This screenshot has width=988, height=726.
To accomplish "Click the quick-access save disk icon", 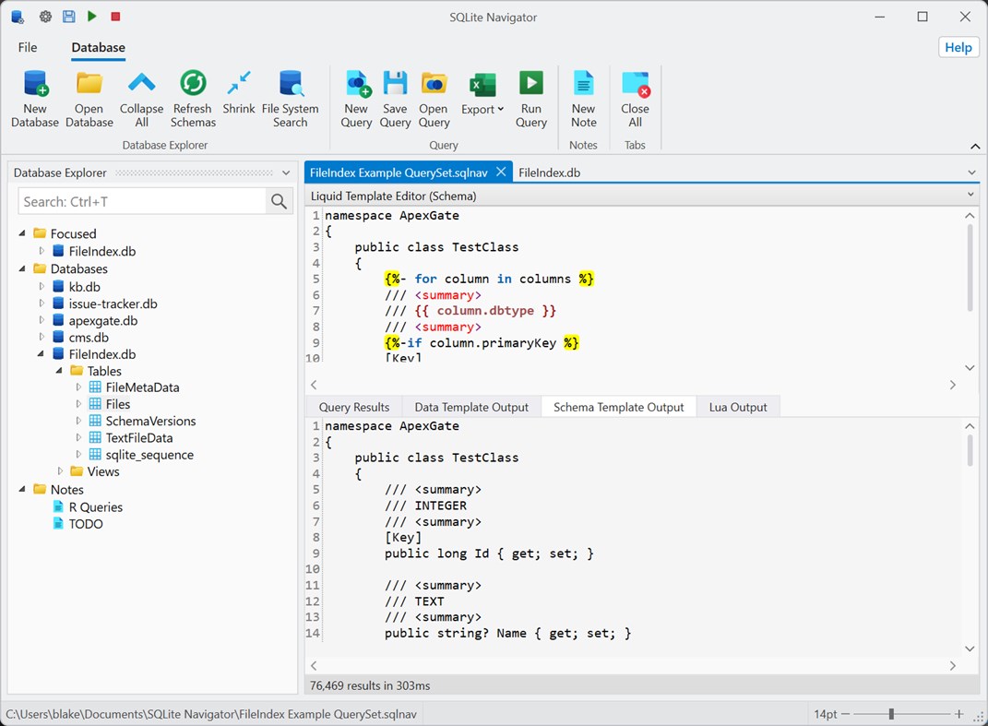I will 68,17.
